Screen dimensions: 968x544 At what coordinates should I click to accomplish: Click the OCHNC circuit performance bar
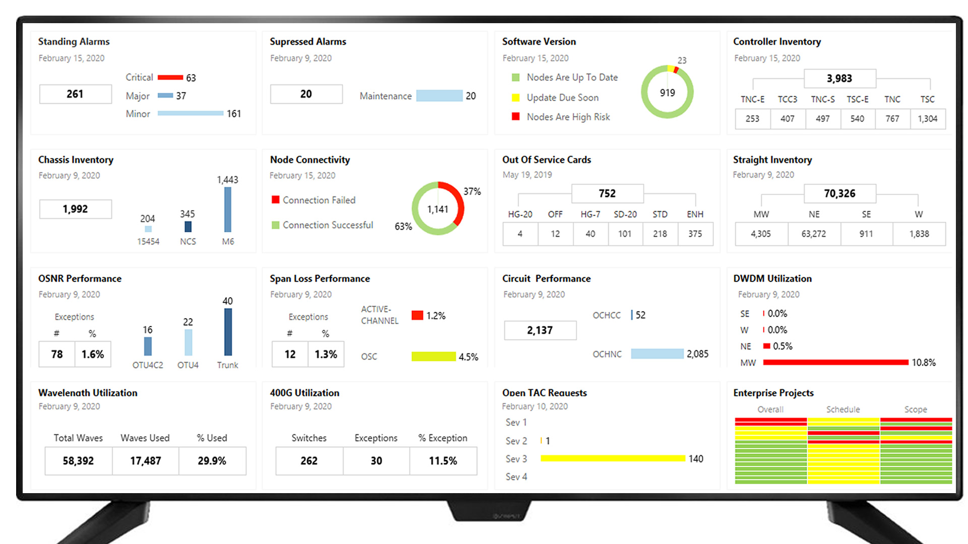pos(656,354)
